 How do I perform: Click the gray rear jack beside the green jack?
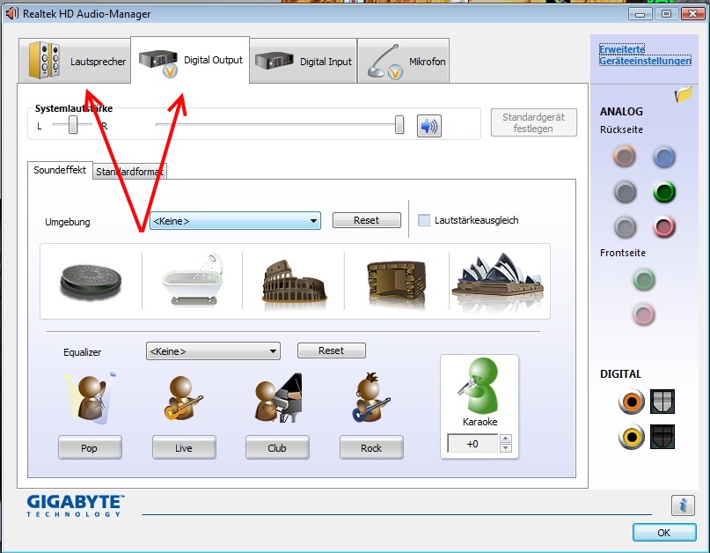point(625,192)
